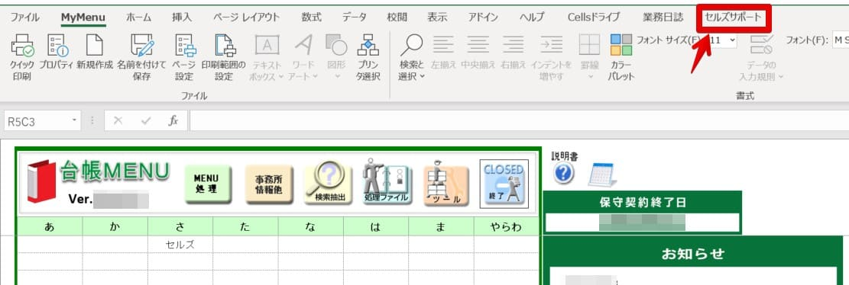The width and height of the screenshot is (849, 285).
Task: Open the ページレイアウト tab
Action: tap(246, 18)
